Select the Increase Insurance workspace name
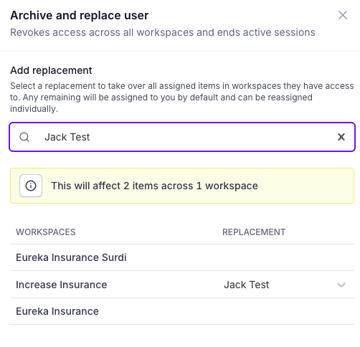The width and height of the screenshot is (360, 347). coord(62,285)
